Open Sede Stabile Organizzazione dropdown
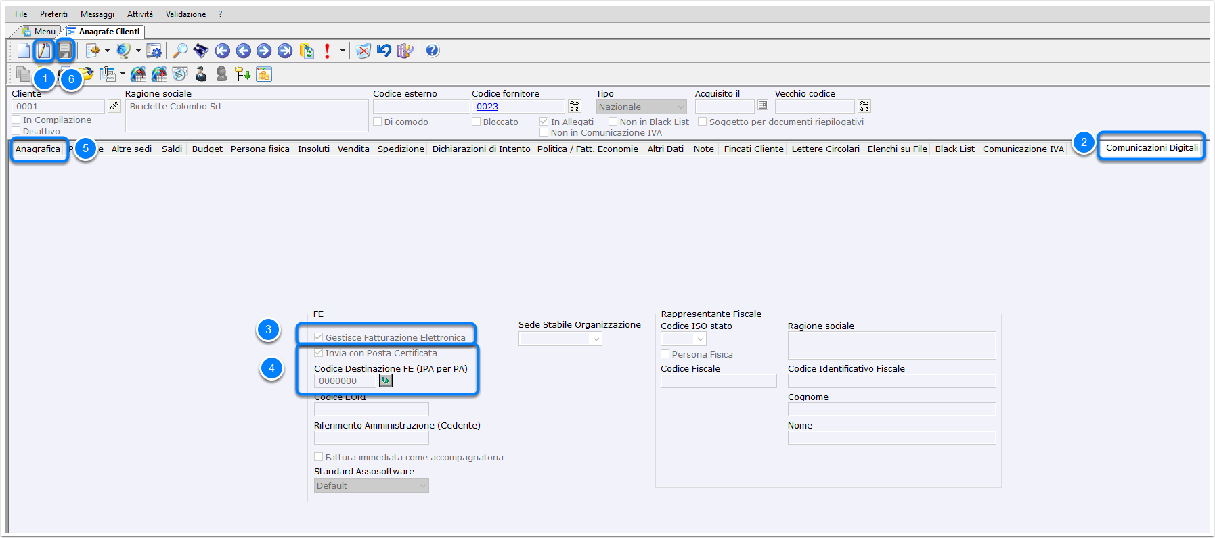This screenshot has height=538, width=1215. (560, 339)
